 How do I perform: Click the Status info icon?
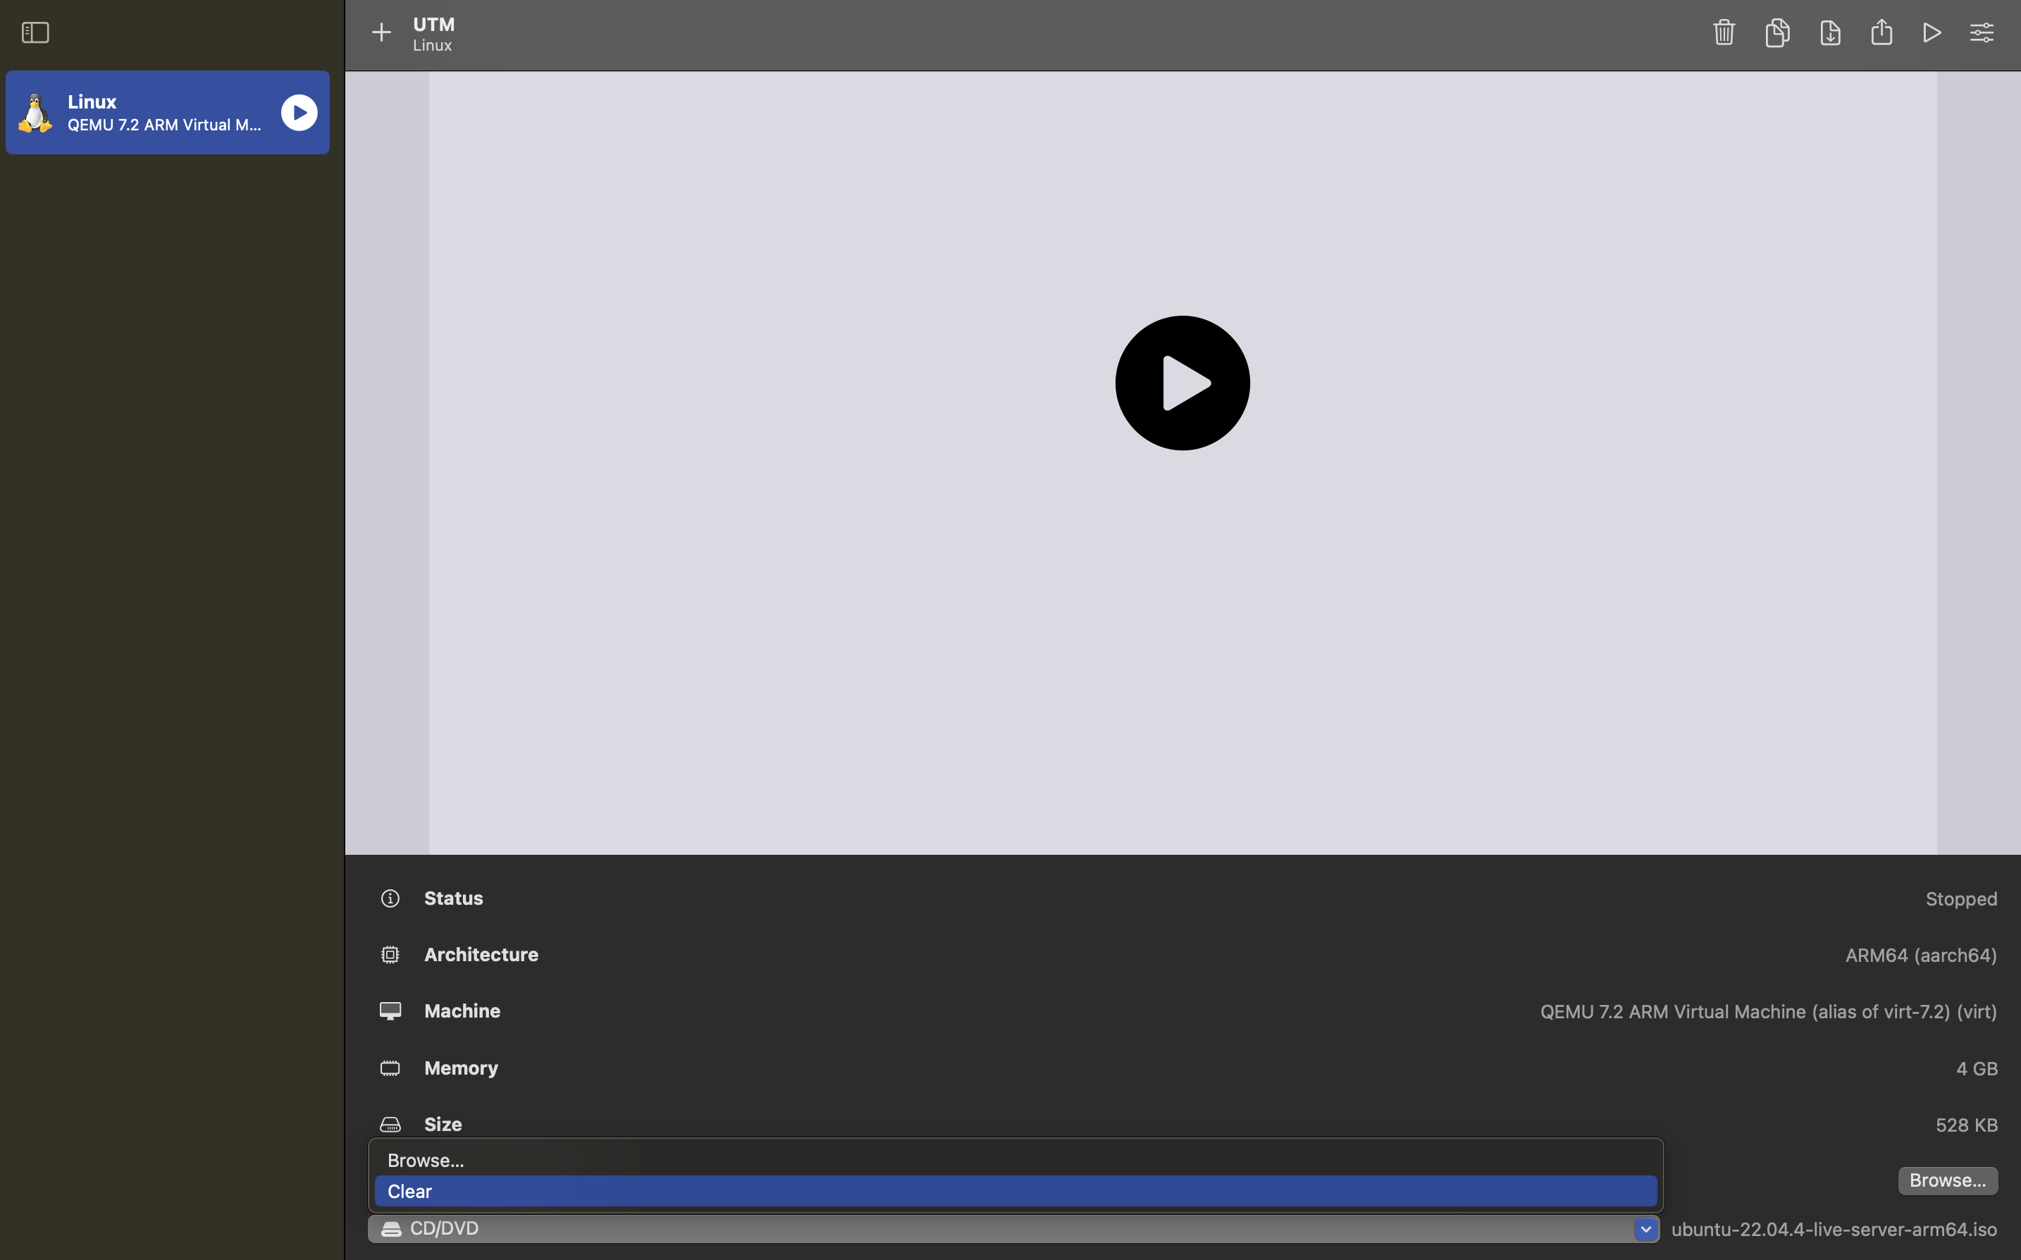pos(390,898)
